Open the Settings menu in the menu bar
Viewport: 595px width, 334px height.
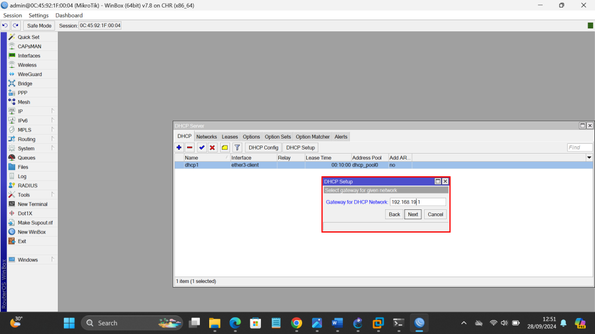click(39, 16)
